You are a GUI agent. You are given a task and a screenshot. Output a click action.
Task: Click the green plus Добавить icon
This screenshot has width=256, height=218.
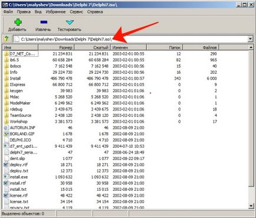click(x=18, y=22)
